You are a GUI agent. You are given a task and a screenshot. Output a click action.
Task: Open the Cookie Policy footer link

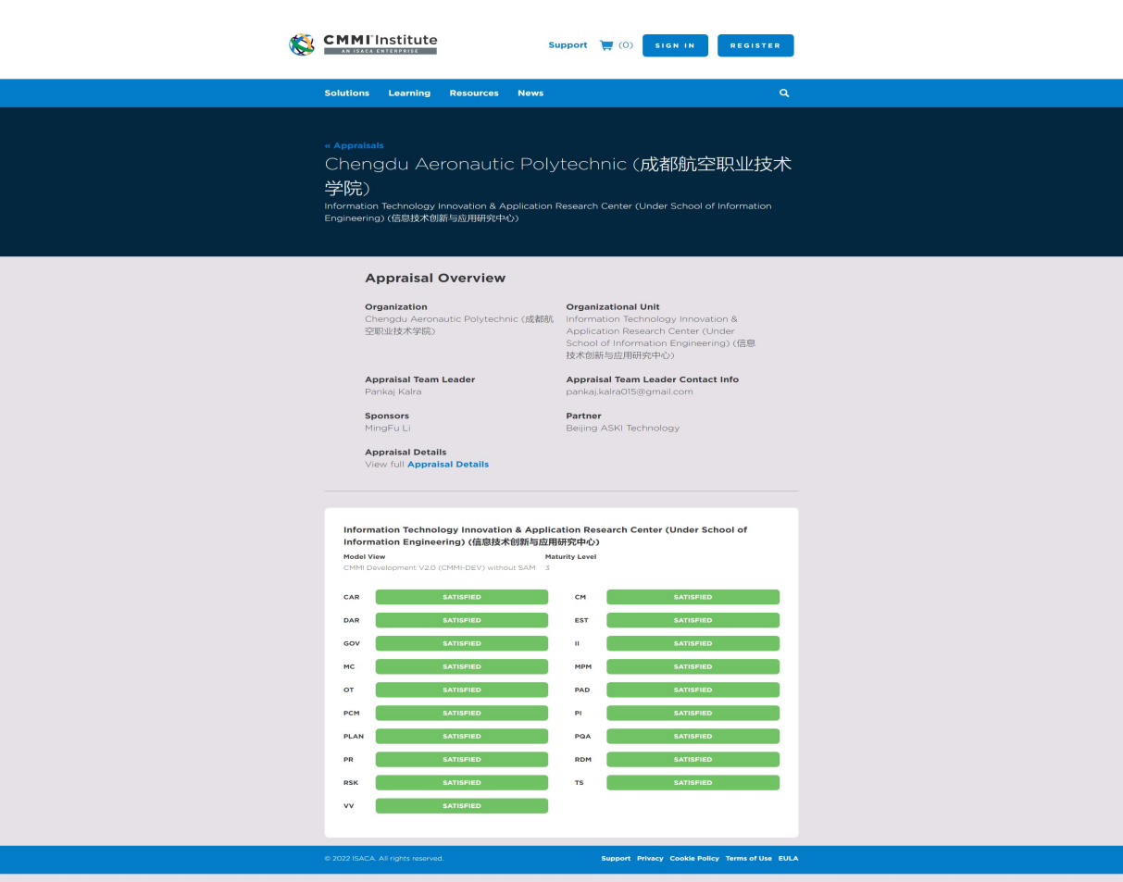tap(694, 859)
